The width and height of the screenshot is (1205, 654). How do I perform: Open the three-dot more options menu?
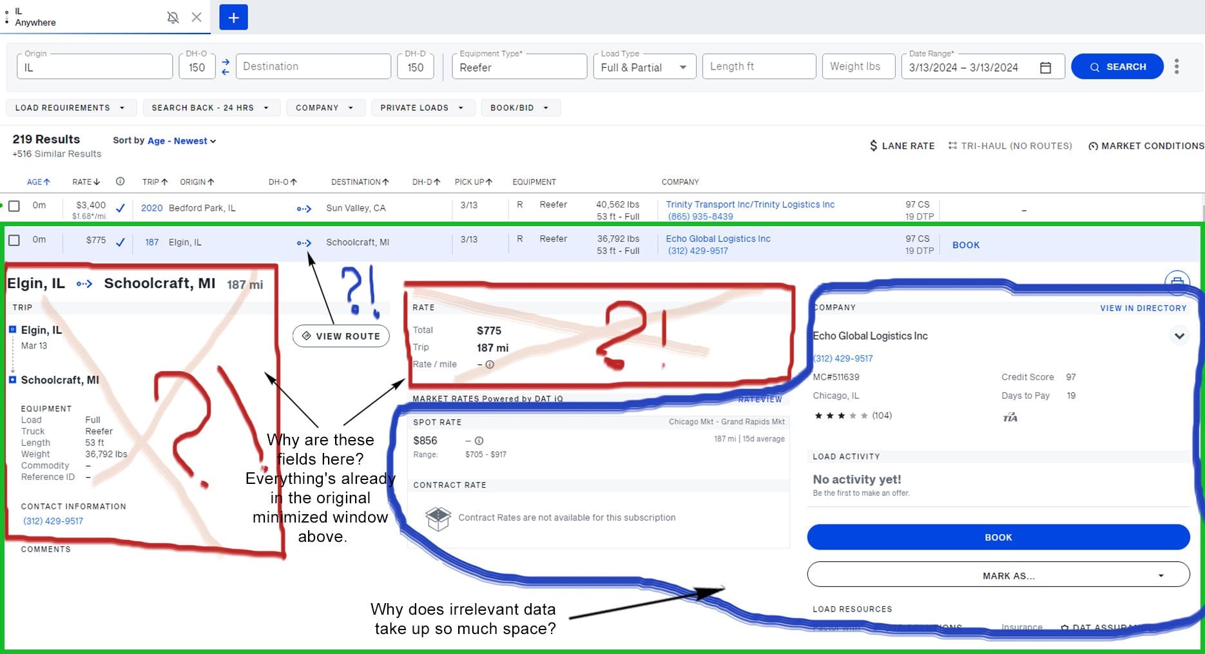[1177, 66]
